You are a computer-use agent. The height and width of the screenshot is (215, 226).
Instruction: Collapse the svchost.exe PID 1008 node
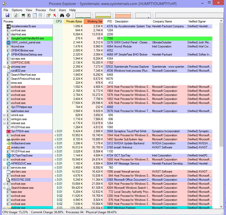(5, 159)
